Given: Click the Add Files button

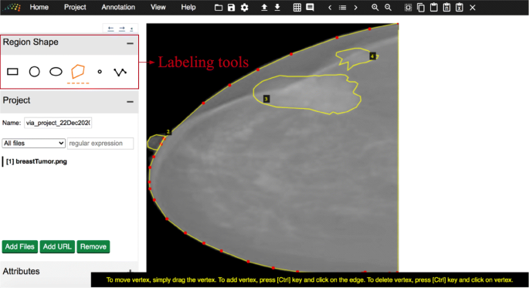Looking at the screenshot, I should [x=19, y=246].
